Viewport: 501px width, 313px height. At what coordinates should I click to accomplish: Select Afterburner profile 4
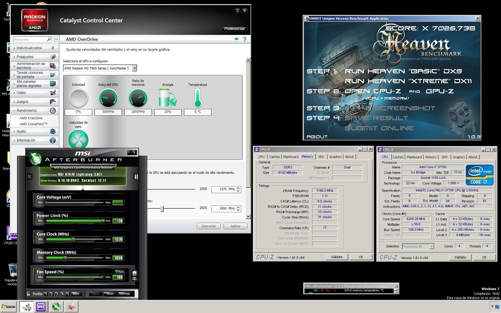pyautogui.click(x=62, y=294)
